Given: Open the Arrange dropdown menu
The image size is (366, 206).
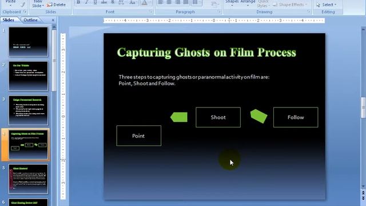Looking at the screenshot, I should (248, 3).
